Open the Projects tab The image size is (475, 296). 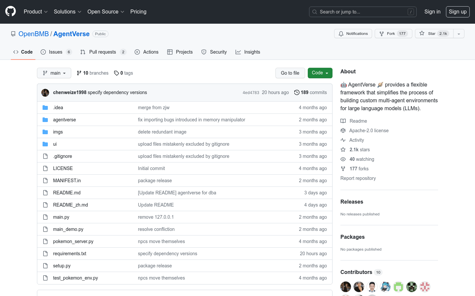[x=180, y=52]
